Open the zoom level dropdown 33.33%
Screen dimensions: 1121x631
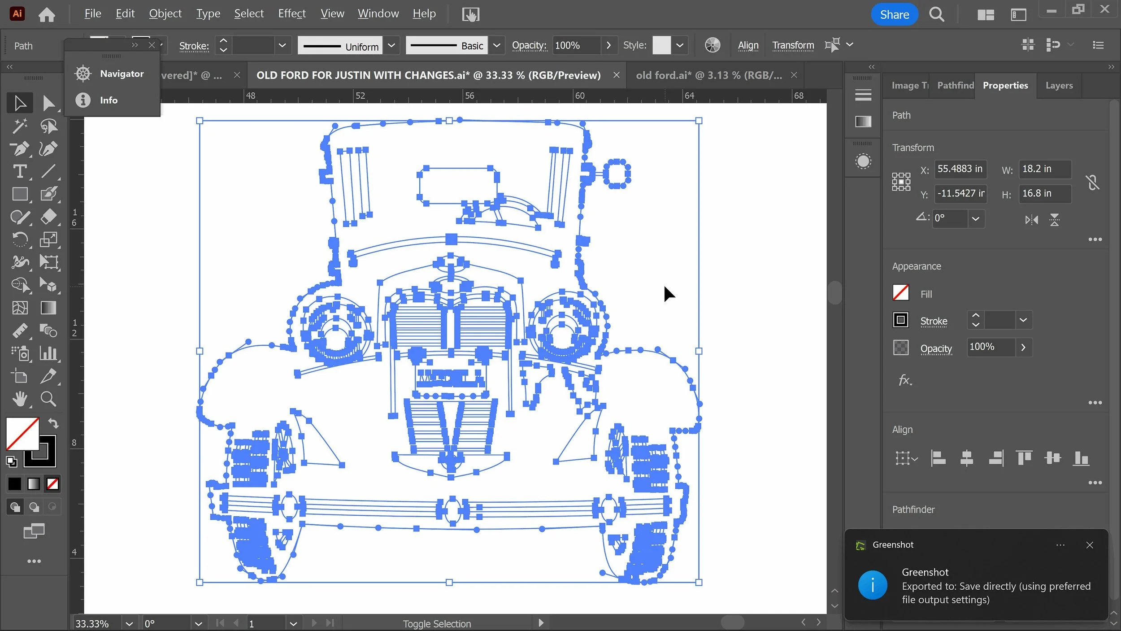[x=129, y=624]
